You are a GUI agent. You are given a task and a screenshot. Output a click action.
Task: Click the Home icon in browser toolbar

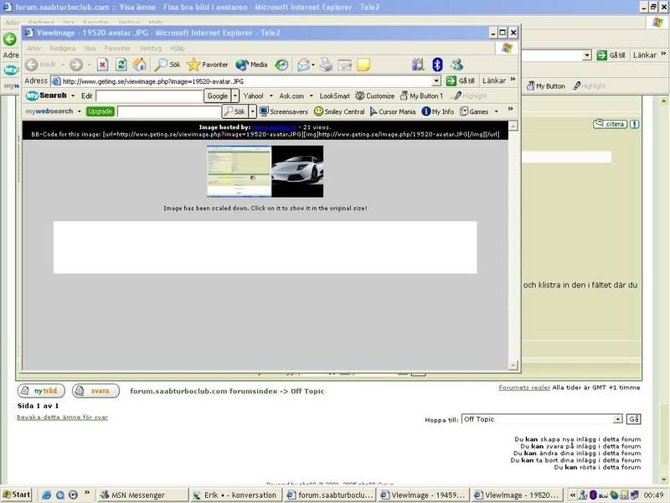[x=139, y=65]
